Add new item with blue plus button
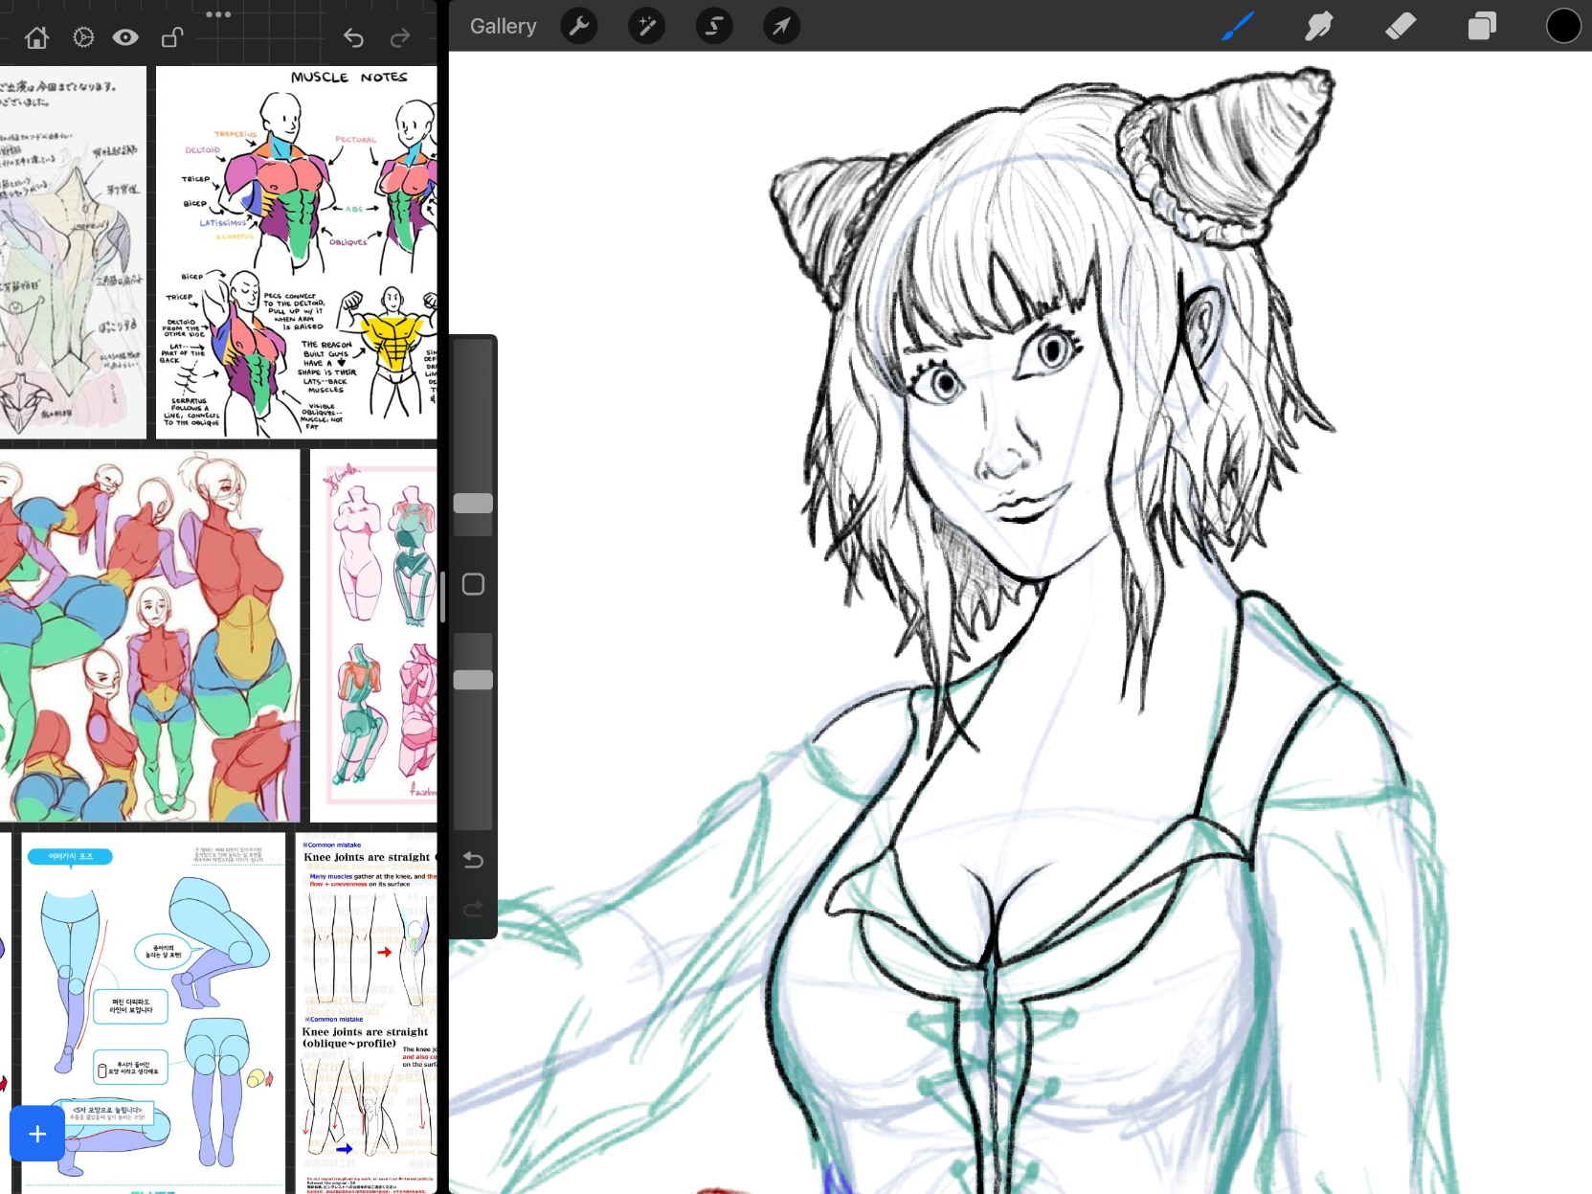 point(37,1134)
